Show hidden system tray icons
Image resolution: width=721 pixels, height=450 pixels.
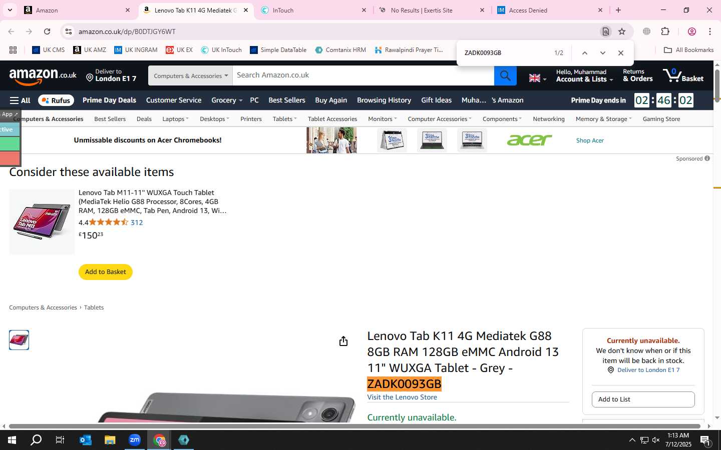click(632, 440)
